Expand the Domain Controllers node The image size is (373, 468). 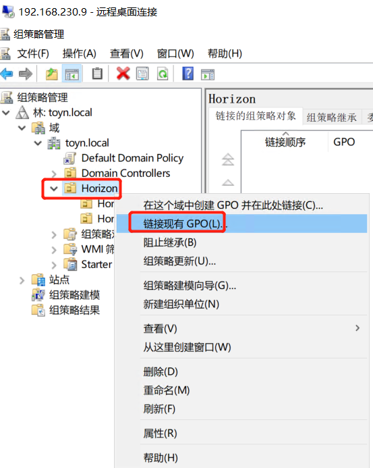click(54, 174)
